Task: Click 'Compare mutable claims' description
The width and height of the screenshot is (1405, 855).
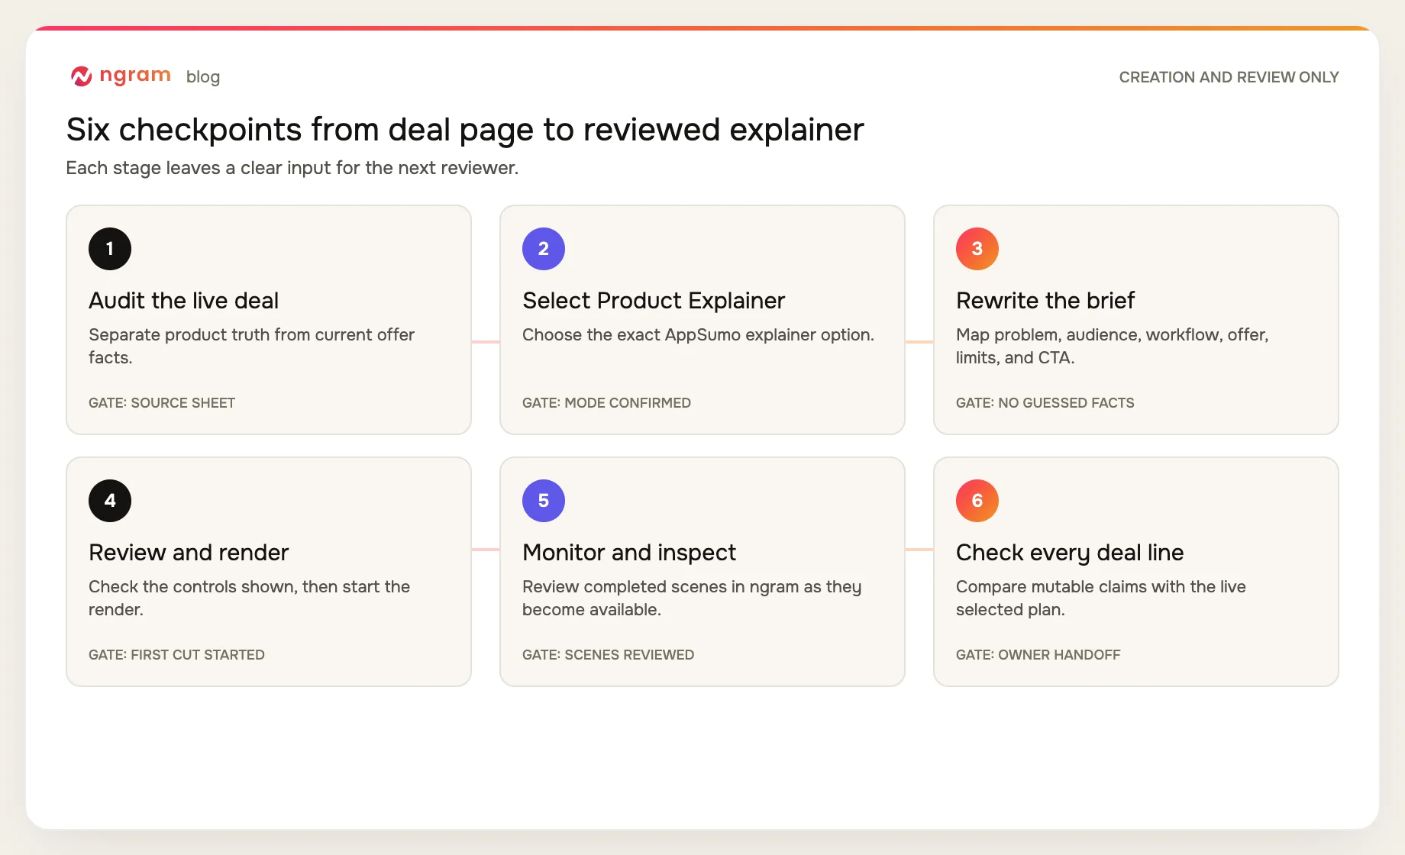Action: pos(1101,598)
